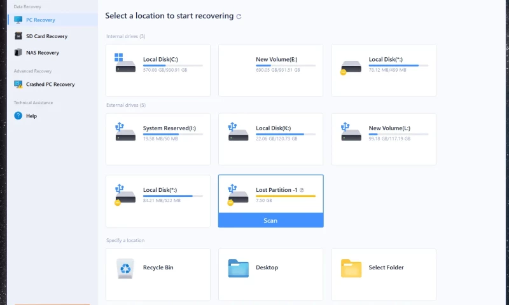Click the '7.50 GB' size text
509x305 pixels.
(x=264, y=201)
